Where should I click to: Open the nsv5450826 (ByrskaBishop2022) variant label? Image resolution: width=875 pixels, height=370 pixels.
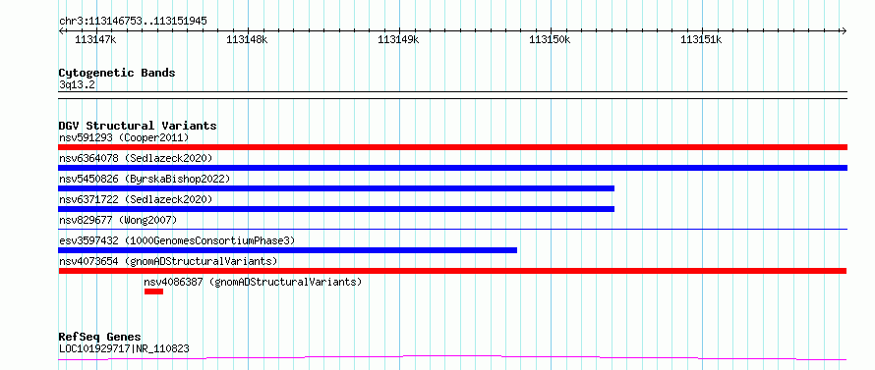click(145, 179)
